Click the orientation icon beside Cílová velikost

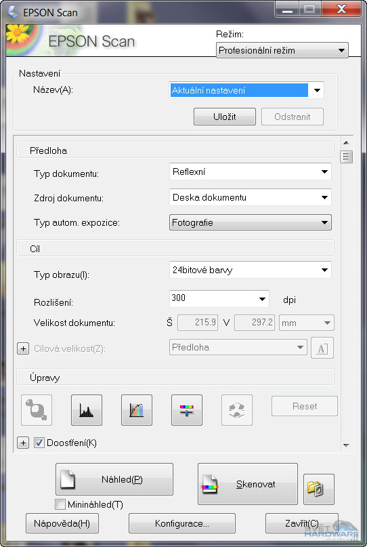point(322,348)
